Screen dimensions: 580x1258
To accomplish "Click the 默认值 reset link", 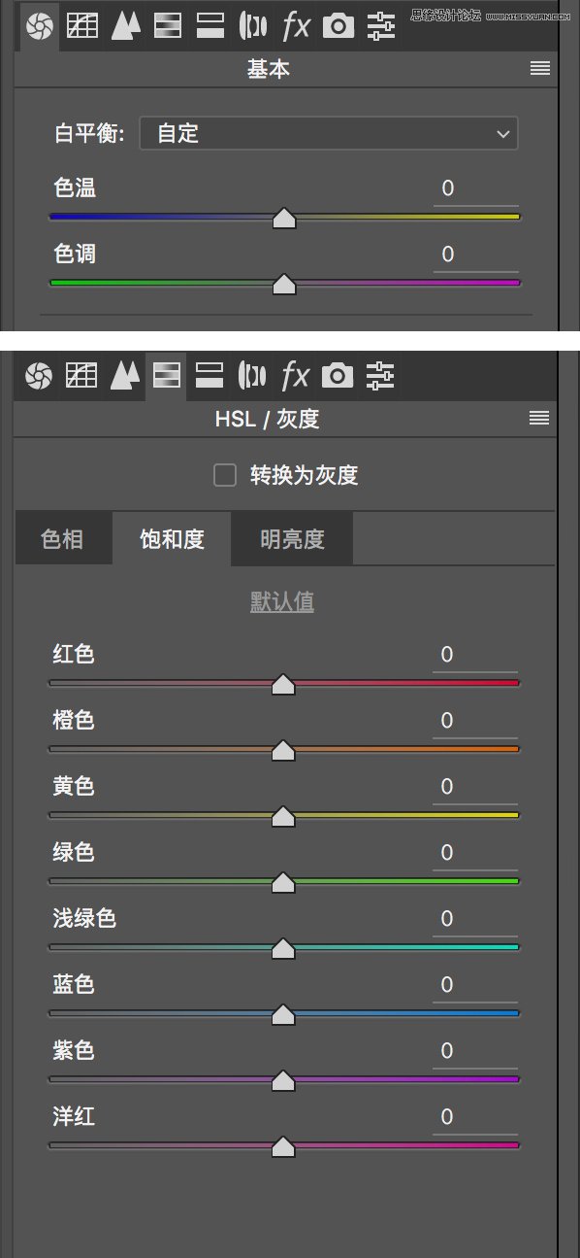I will click(x=282, y=601).
